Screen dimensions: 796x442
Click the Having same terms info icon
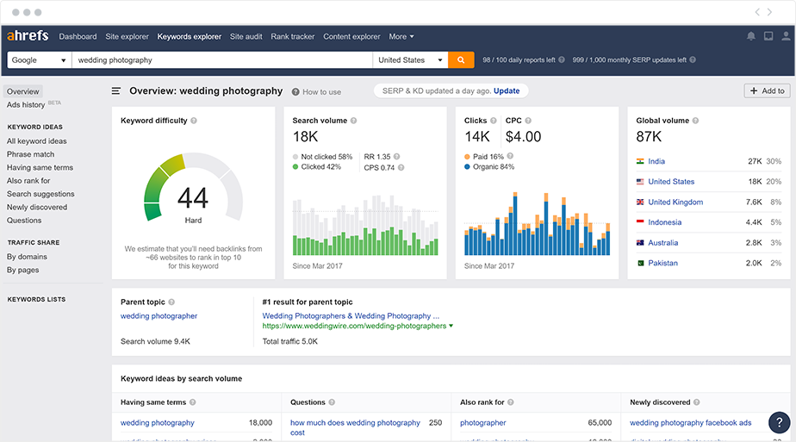[x=193, y=402]
